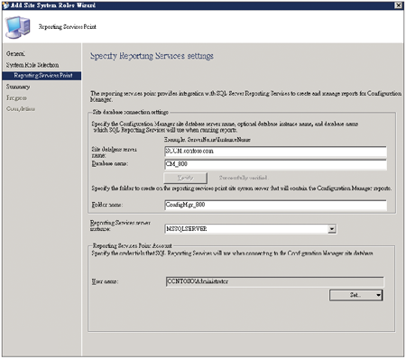Go to Summary step in sidebar
This screenshot has height=359, width=406.
18,87
